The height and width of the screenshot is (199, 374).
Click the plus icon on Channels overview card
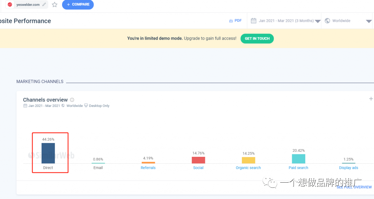371,99
